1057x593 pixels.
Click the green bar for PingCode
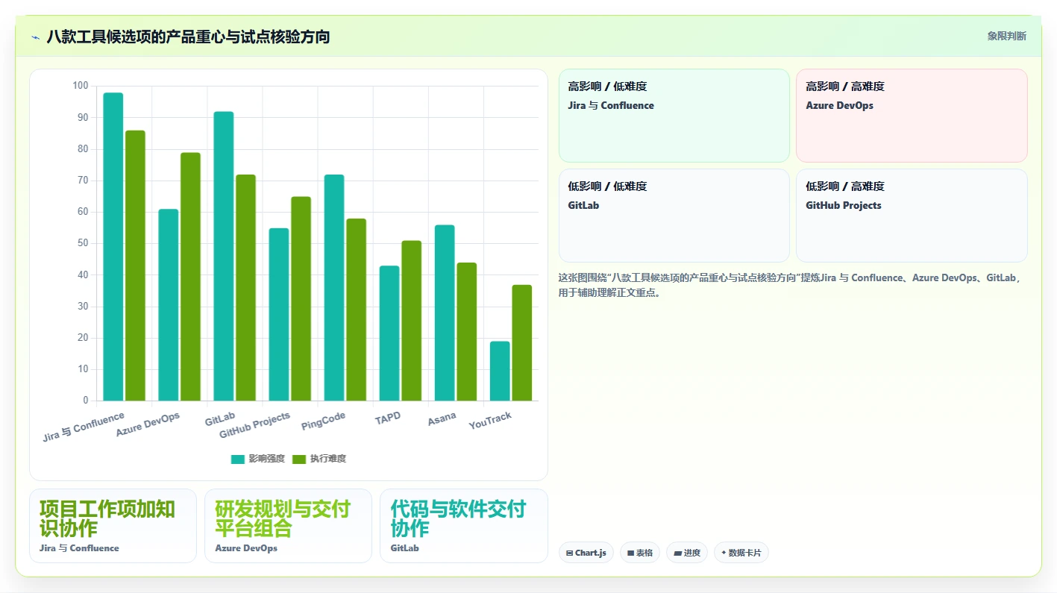click(x=356, y=310)
